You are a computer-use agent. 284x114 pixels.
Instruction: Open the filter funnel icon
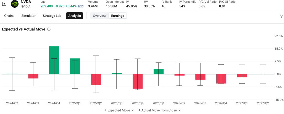[281, 16]
